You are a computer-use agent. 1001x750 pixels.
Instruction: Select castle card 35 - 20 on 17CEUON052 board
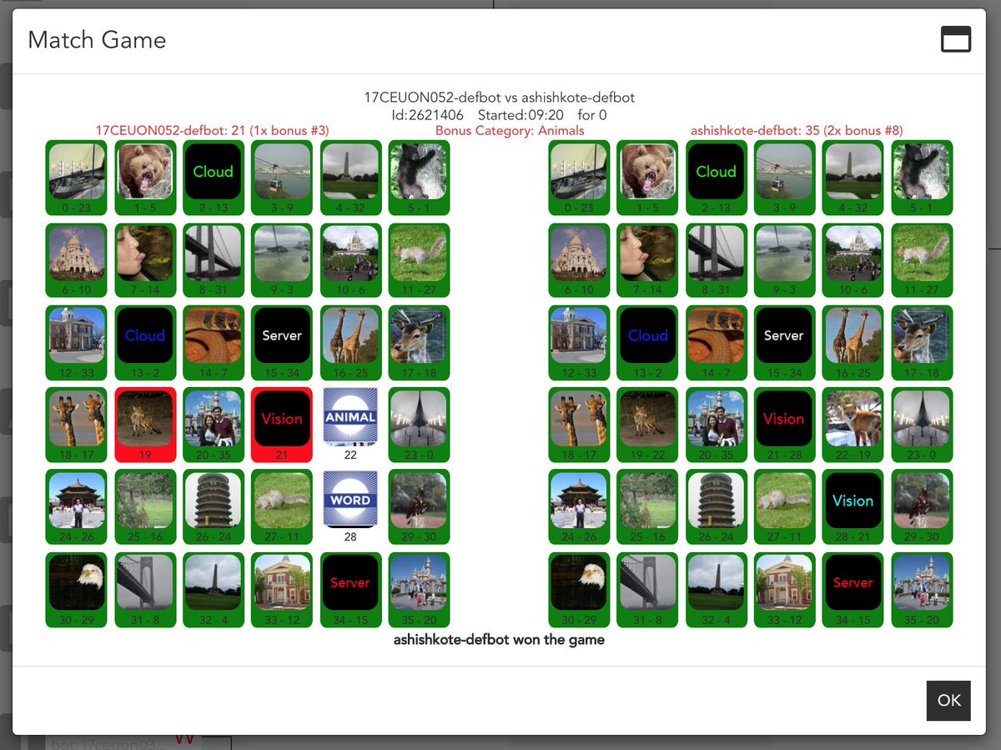(x=419, y=589)
